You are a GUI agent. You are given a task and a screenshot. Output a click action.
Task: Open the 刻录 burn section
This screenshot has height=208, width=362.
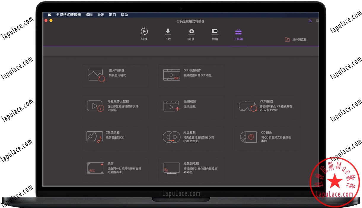[x=191, y=34]
